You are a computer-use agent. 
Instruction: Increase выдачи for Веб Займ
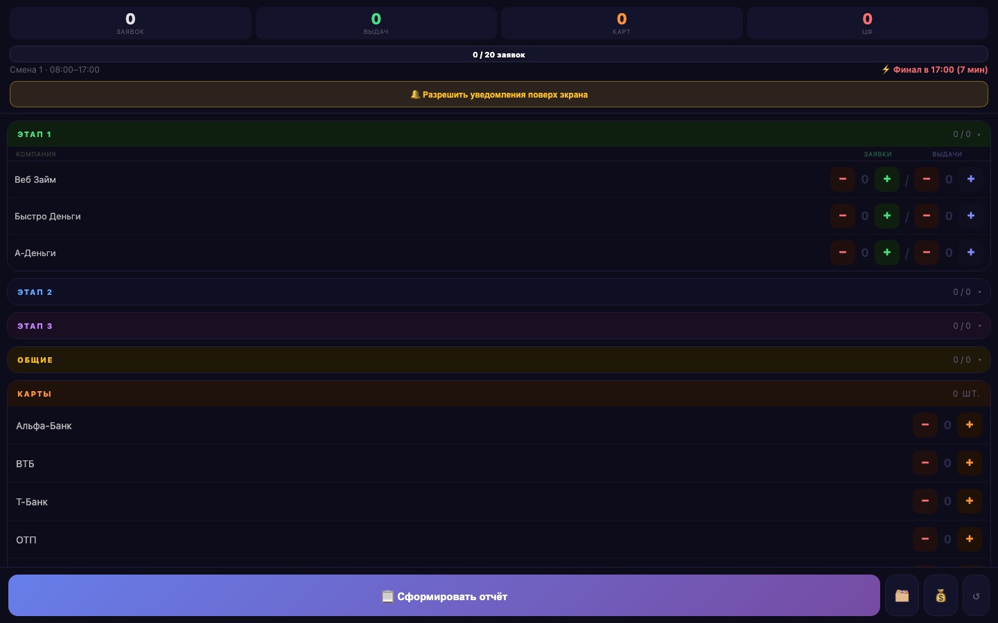click(x=971, y=179)
